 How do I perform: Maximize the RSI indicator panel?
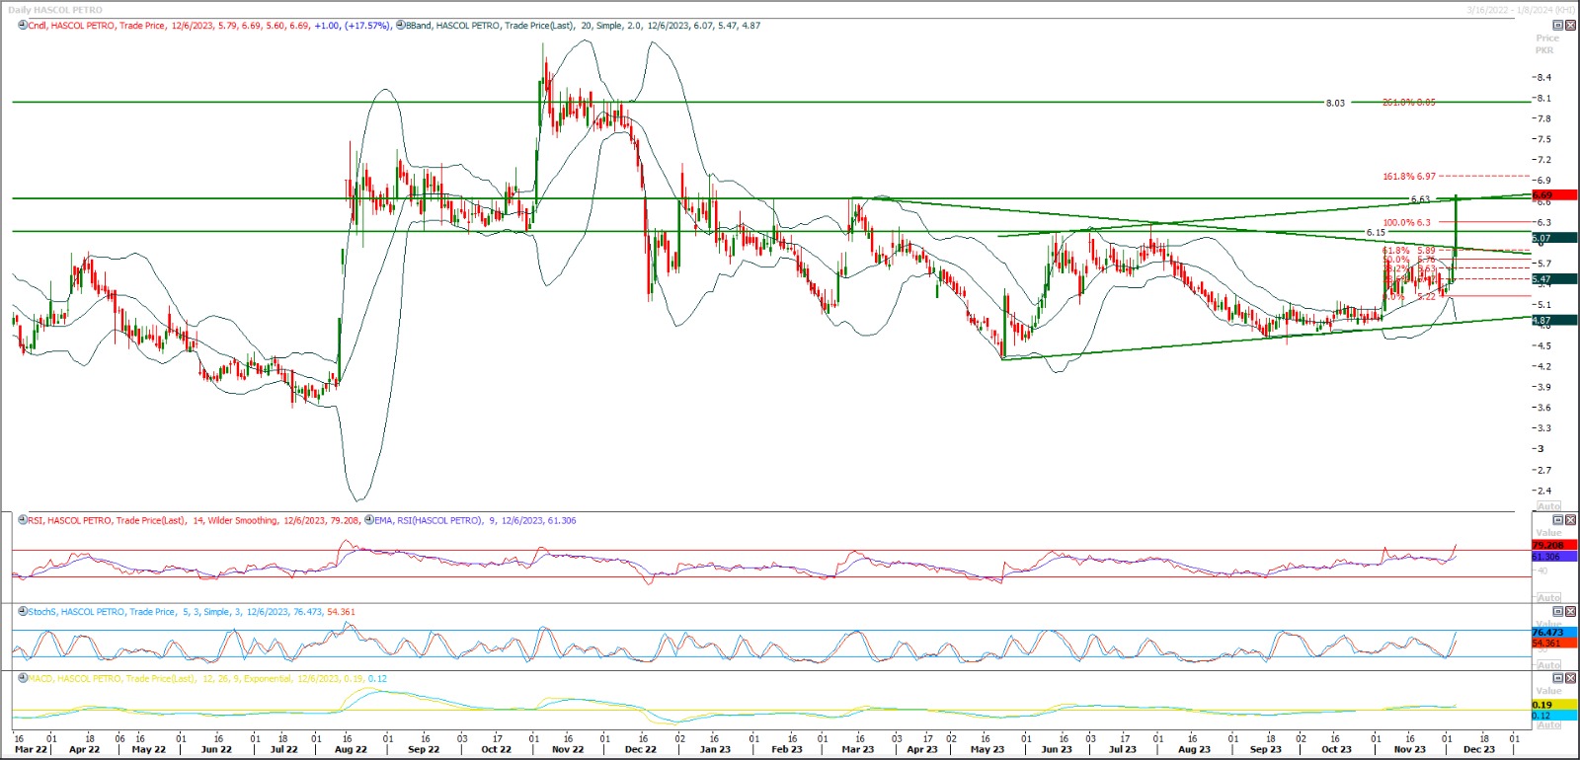click(1558, 520)
